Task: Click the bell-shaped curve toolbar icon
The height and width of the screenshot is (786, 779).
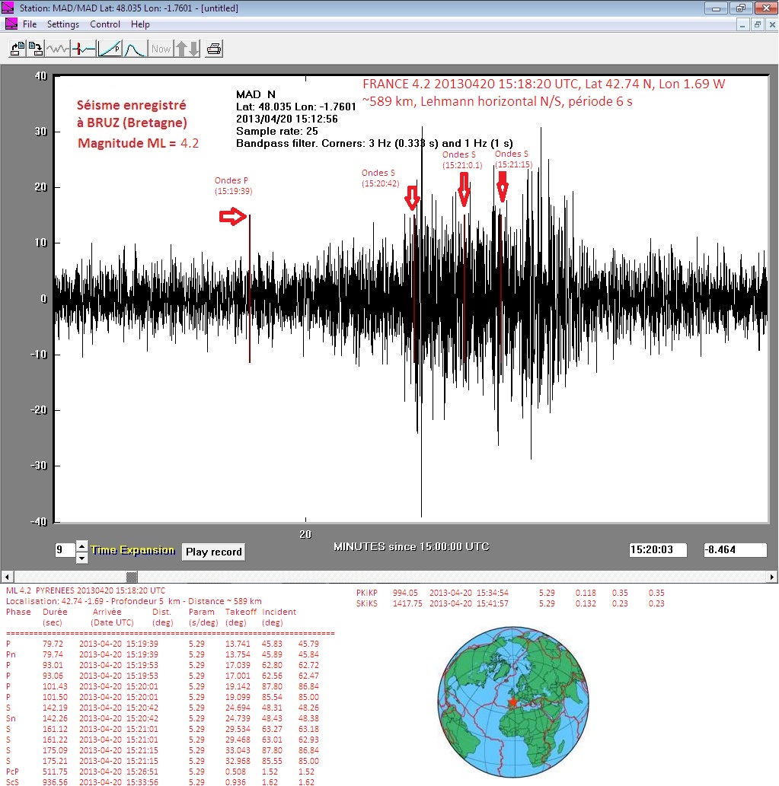Action: point(135,49)
